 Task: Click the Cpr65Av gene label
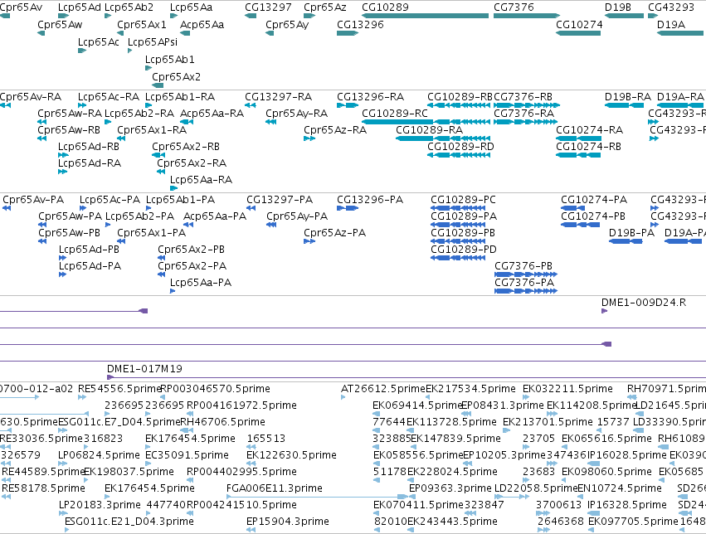(x=21, y=7)
